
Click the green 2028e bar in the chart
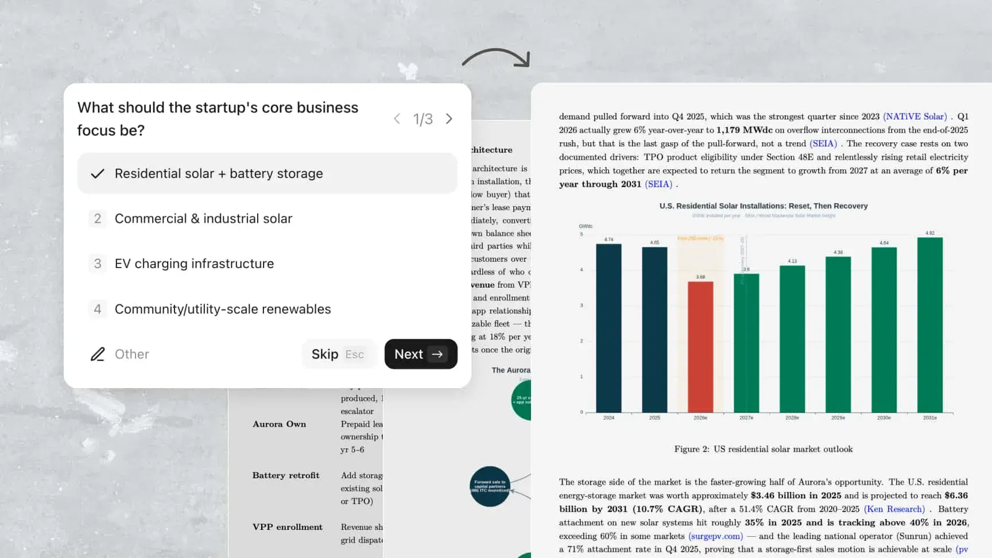point(792,339)
